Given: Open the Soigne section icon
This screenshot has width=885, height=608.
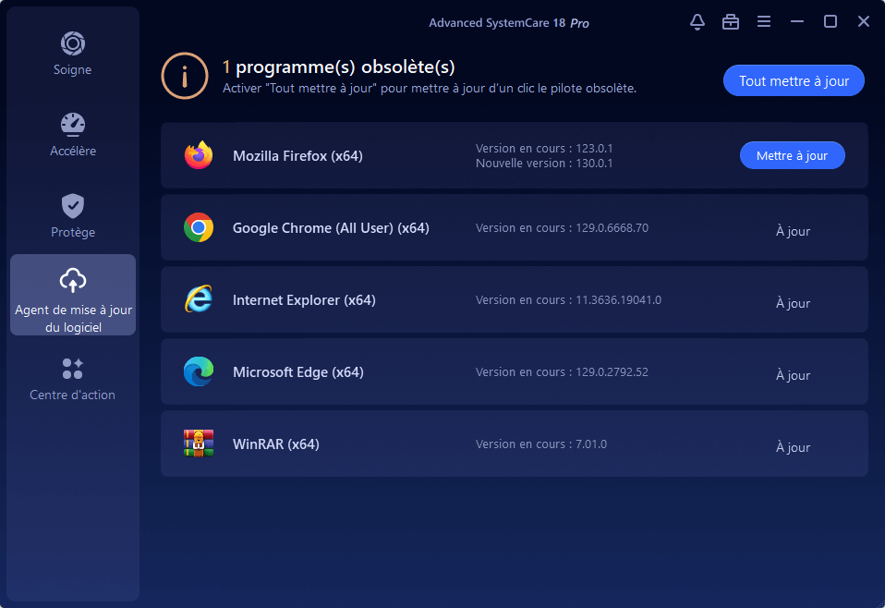Looking at the screenshot, I should pyautogui.click(x=73, y=43).
